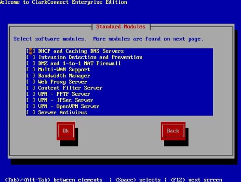Go to previous screen with Back button

point(173,131)
